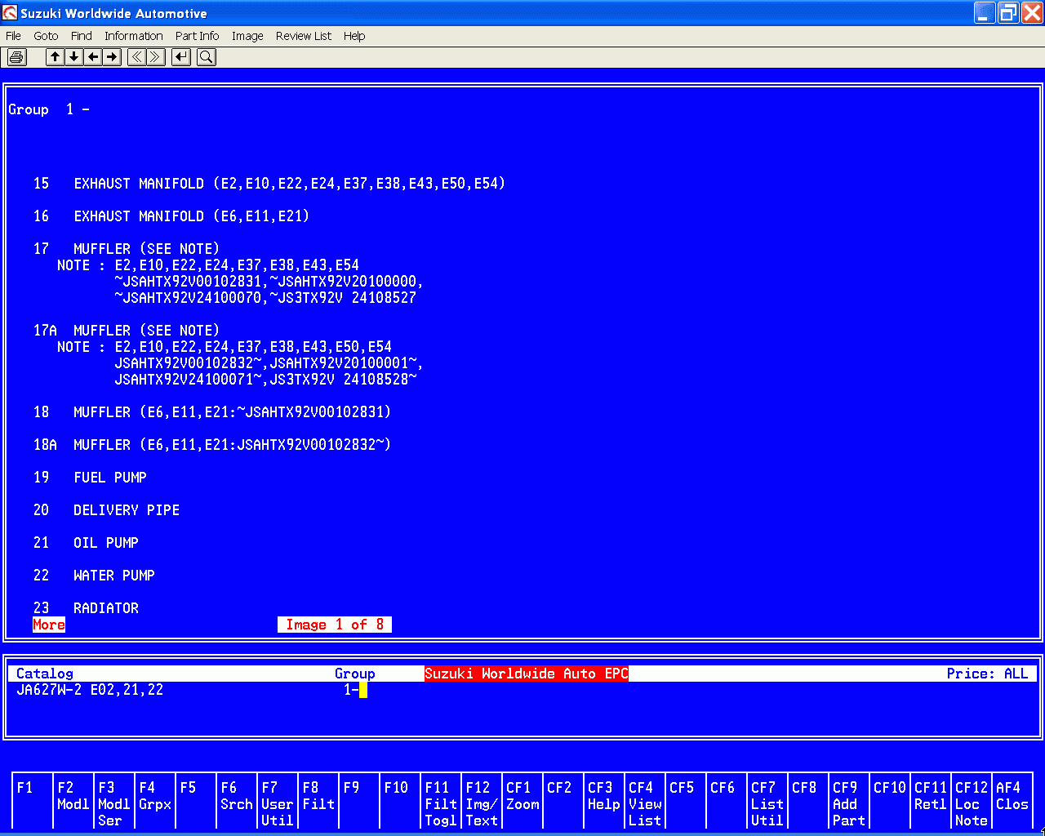Click the double left chevron toolbar button
The height and width of the screenshot is (836, 1045).
136,57
